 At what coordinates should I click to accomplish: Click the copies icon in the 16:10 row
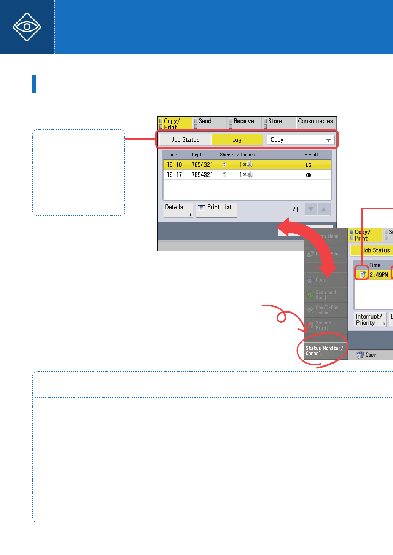pos(250,164)
